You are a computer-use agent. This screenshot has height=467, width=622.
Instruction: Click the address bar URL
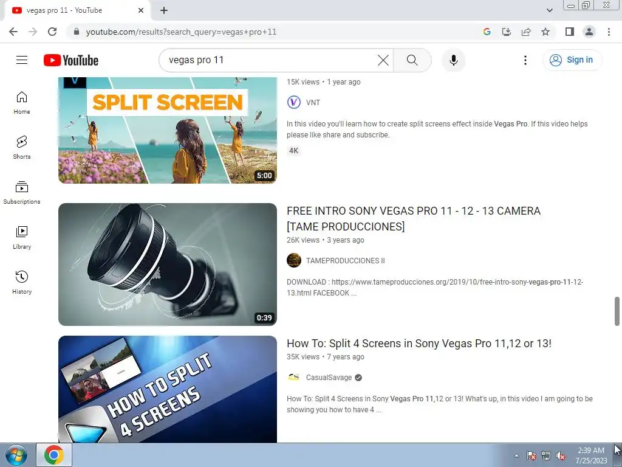(181, 32)
